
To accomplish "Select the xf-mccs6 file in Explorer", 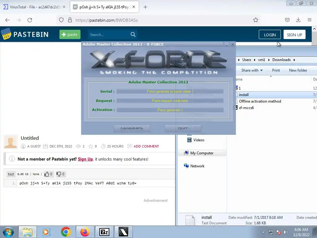I will [246, 108].
